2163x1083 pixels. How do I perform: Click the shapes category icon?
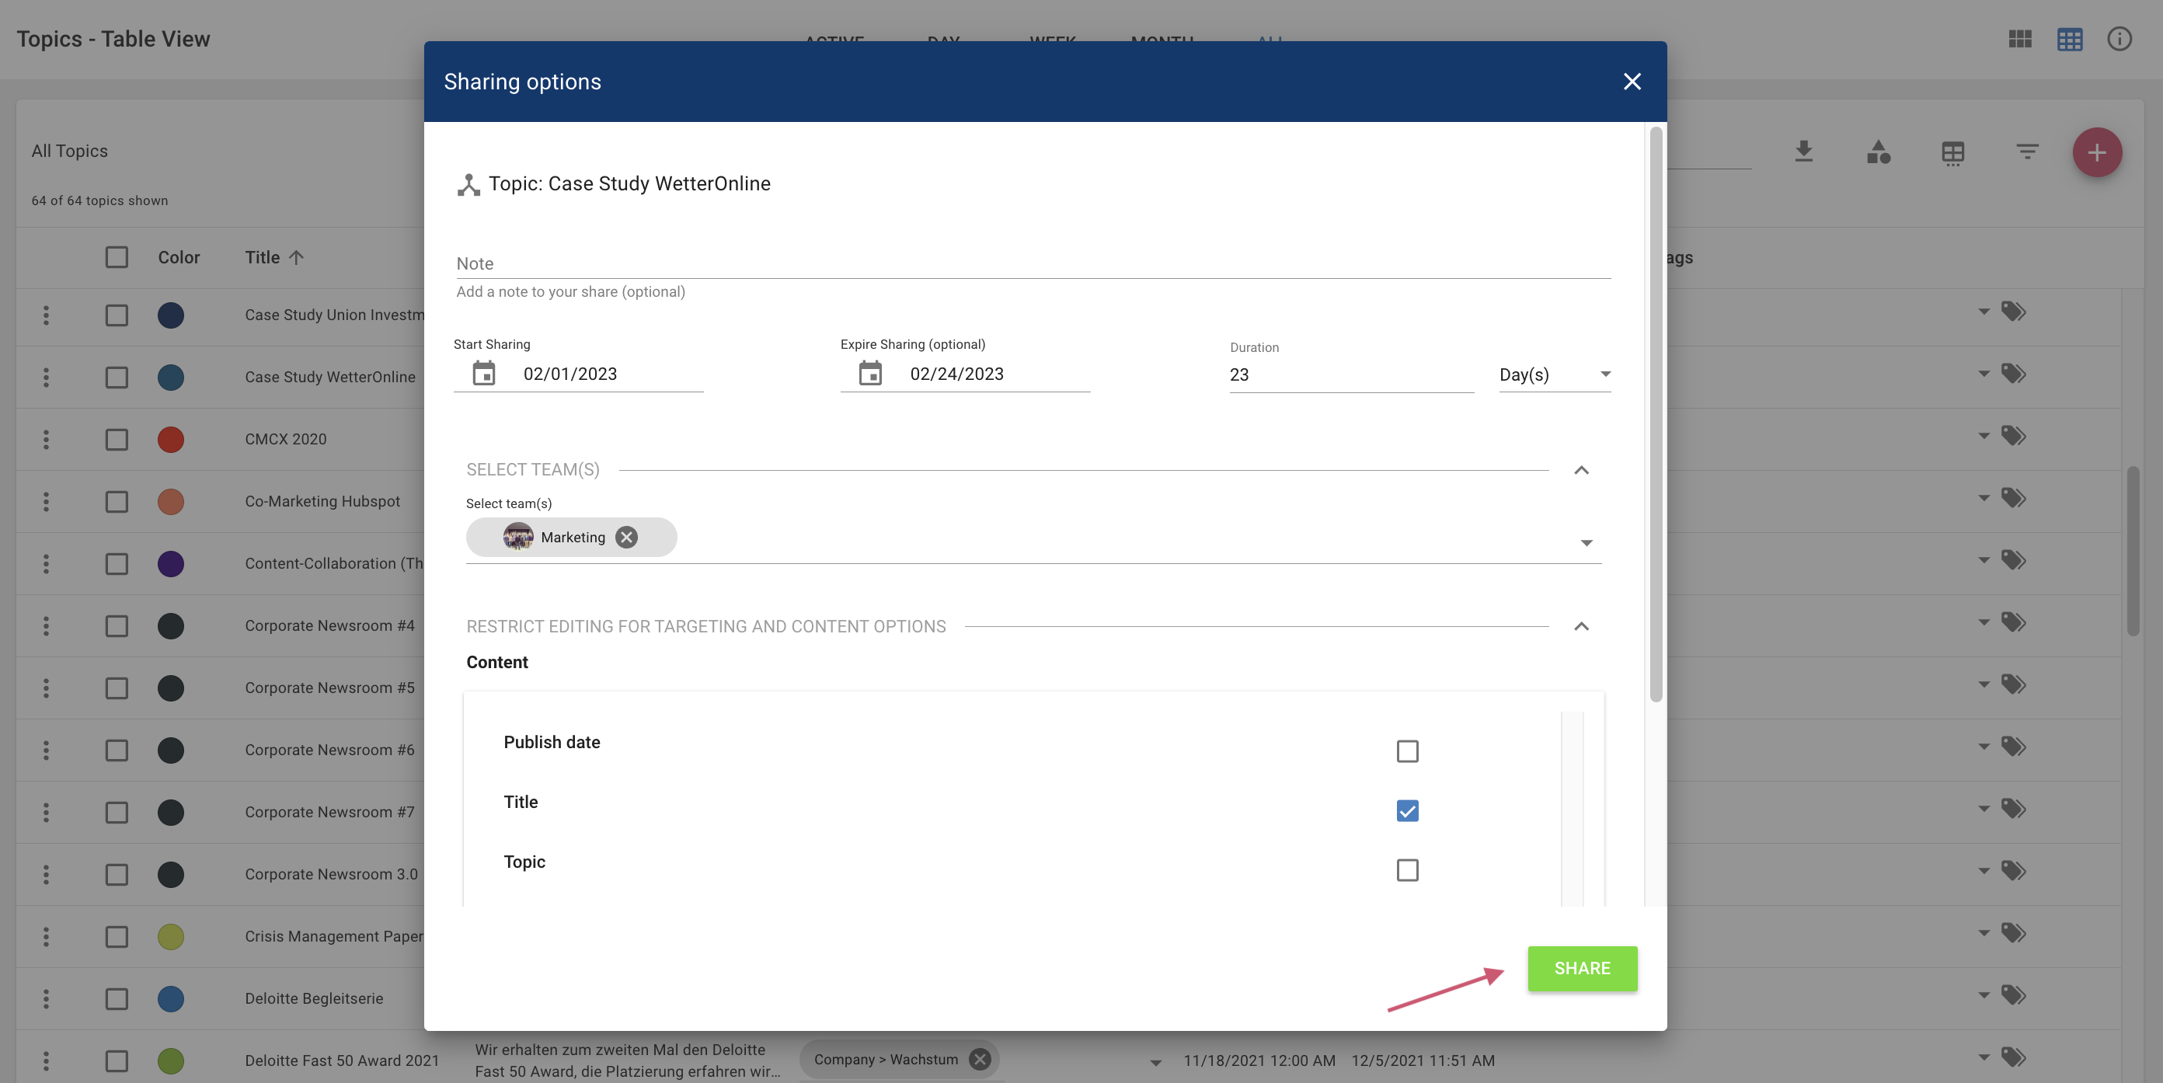(x=1879, y=152)
